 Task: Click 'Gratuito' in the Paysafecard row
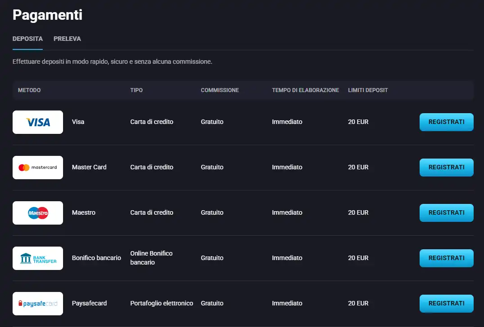click(x=212, y=303)
